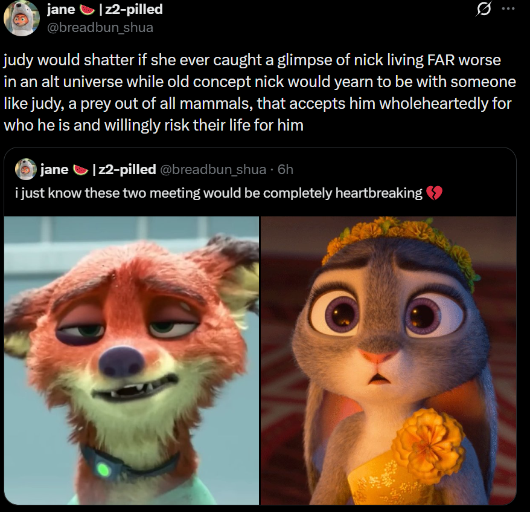Click the main tweet text starting "judy would shatter"

click(260, 92)
